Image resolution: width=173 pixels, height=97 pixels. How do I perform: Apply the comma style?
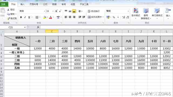pyautogui.click(x=118, y=17)
